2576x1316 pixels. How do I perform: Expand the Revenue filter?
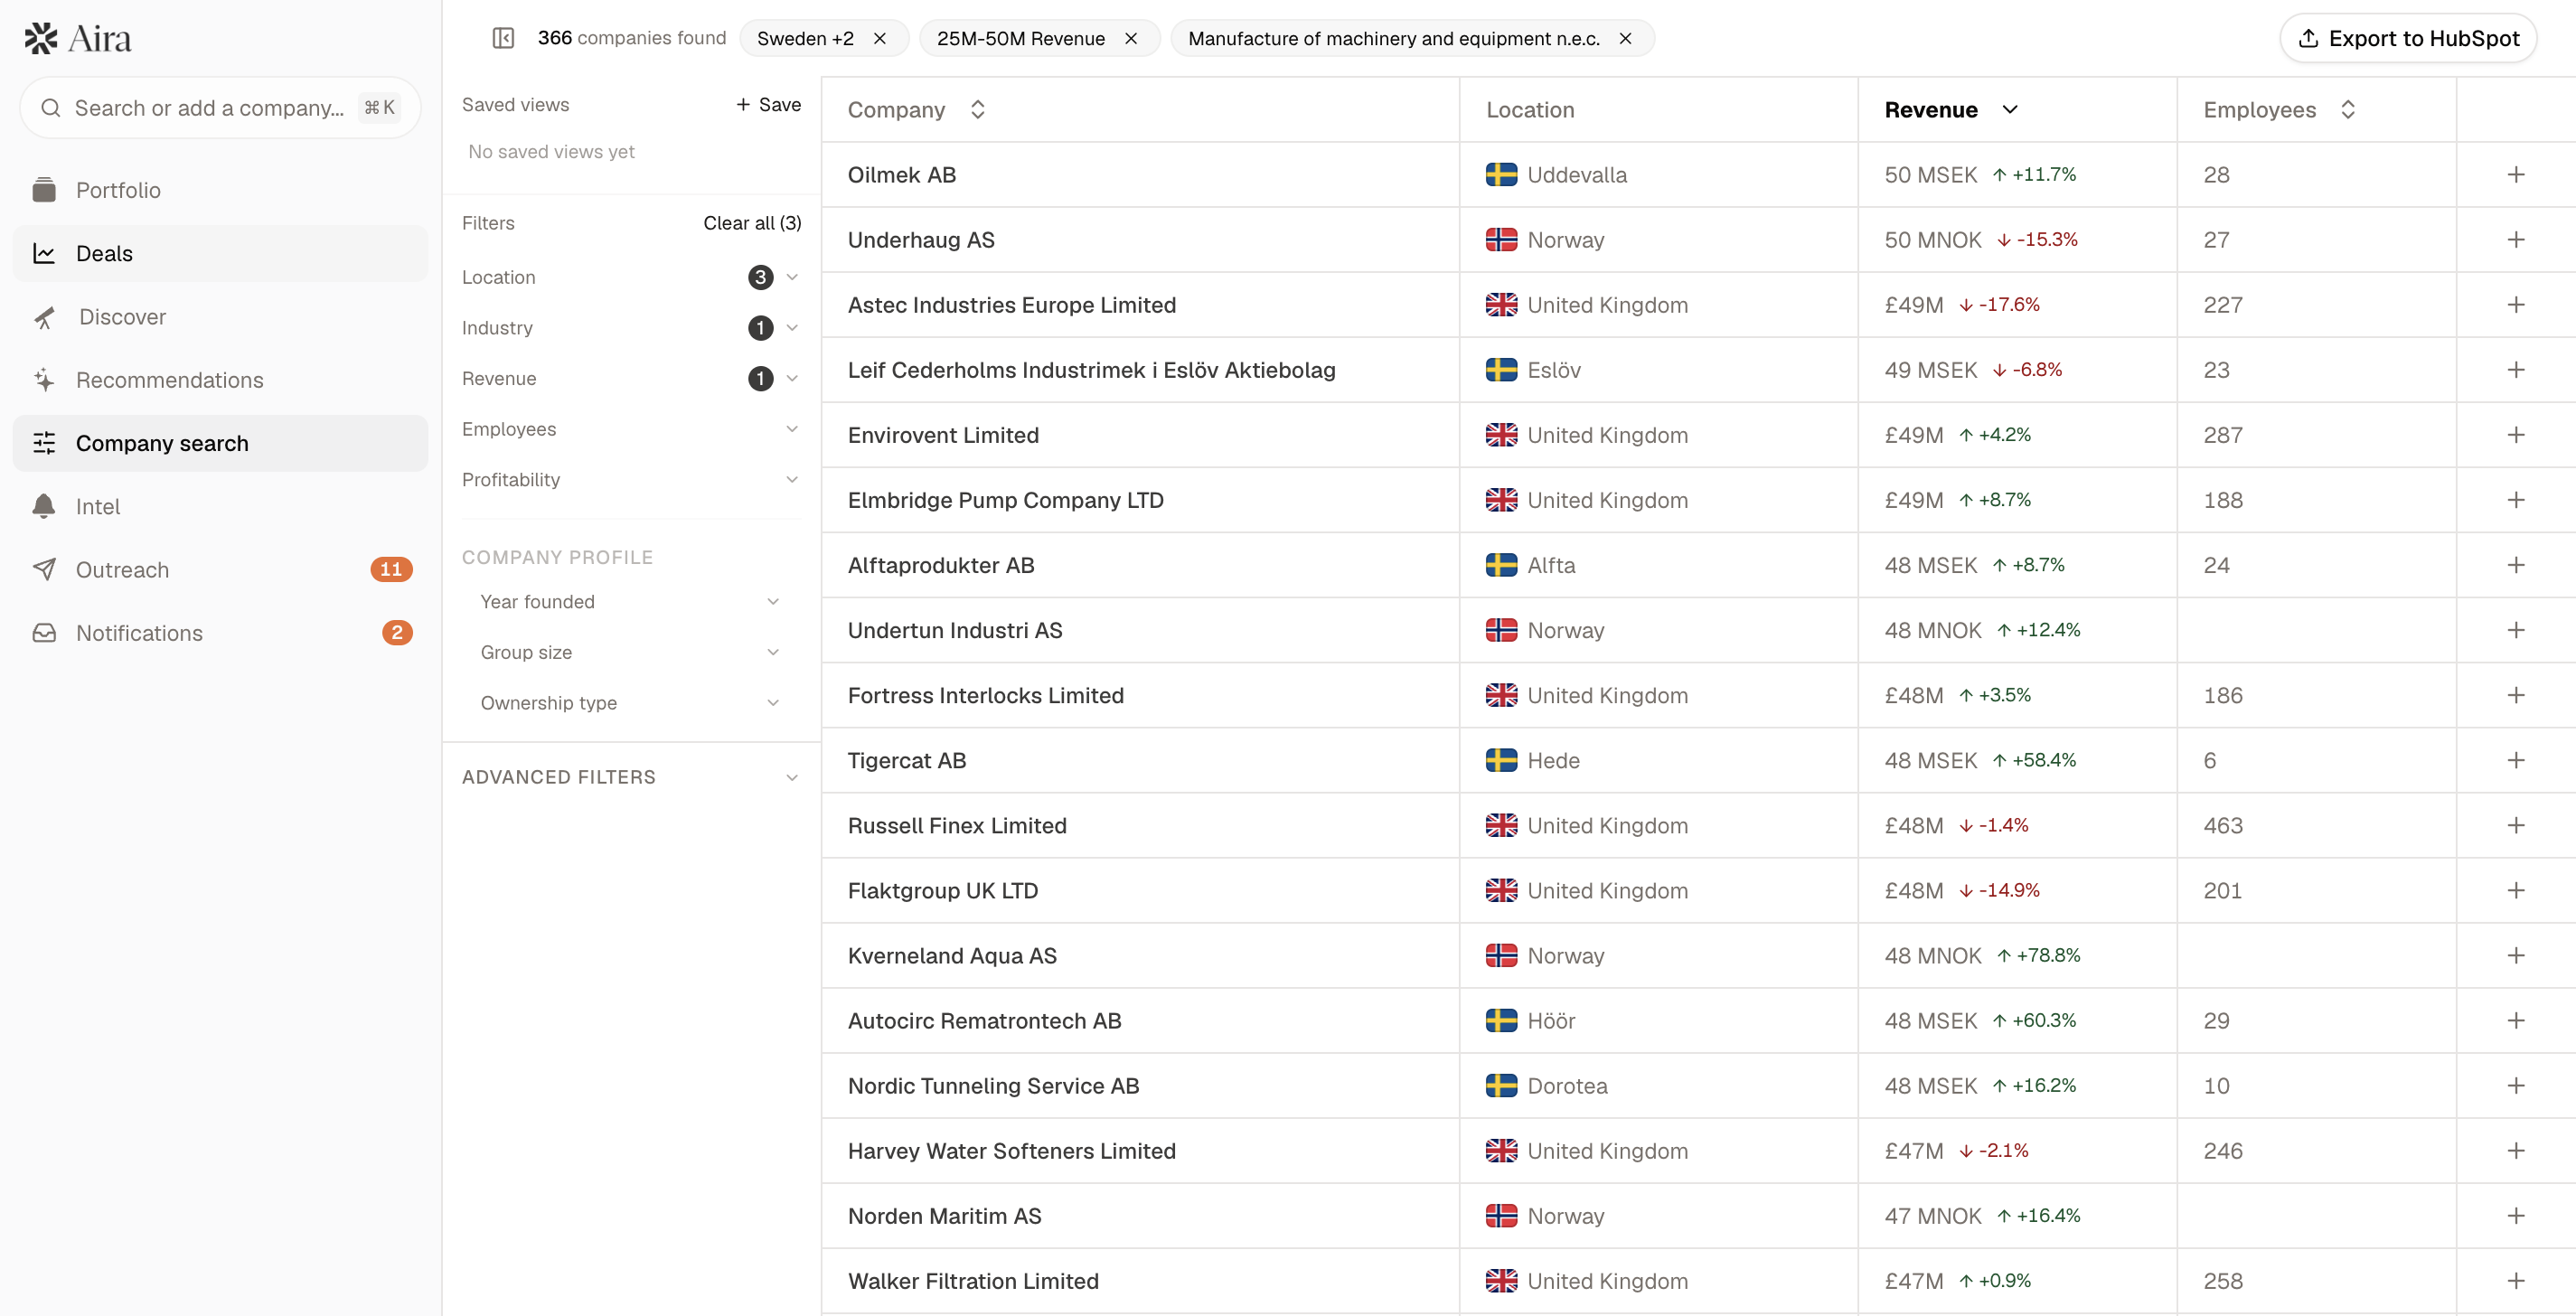click(x=631, y=378)
